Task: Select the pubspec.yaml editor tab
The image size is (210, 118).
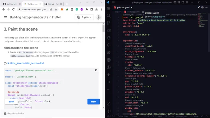Action: pos(123,7)
